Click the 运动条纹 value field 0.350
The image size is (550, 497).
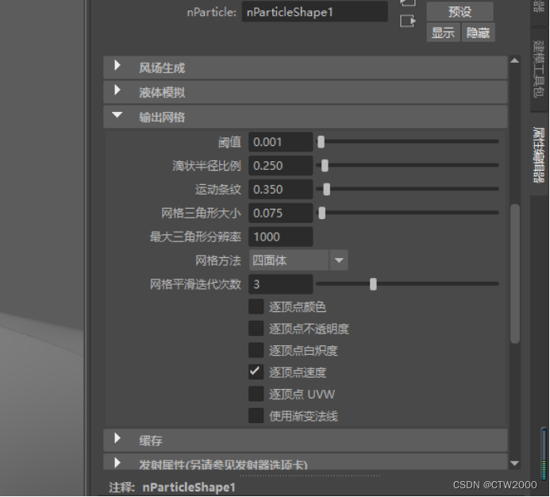click(x=281, y=190)
